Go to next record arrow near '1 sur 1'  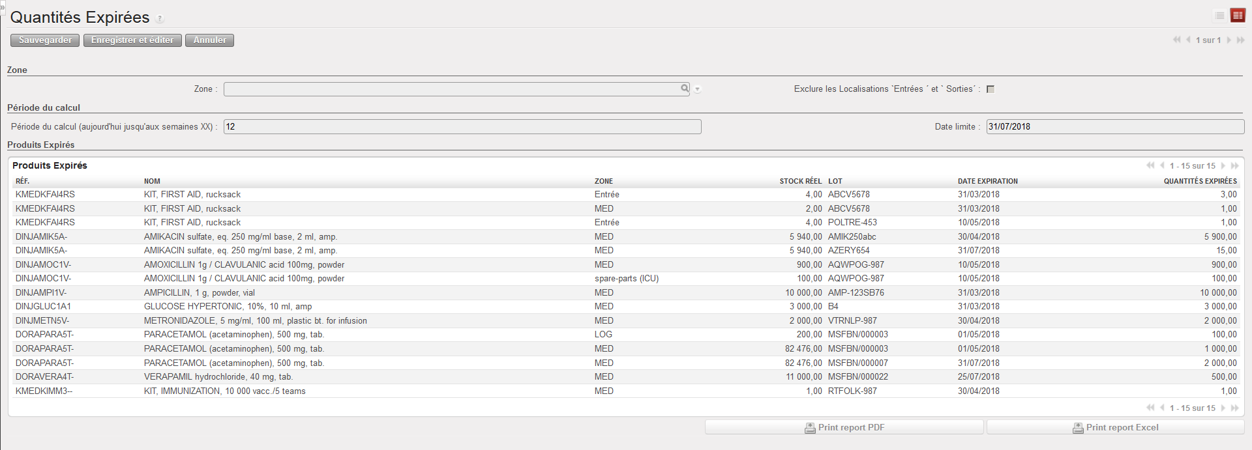click(x=1229, y=40)
